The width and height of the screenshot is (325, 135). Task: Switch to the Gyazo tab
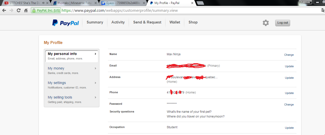click(123, 3)
